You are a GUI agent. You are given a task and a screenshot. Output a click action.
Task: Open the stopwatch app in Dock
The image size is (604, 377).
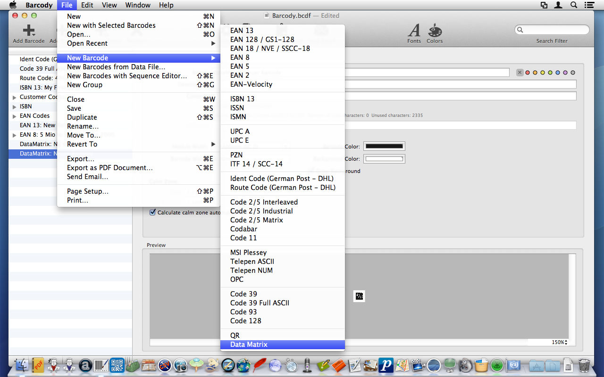pos(291,365)
